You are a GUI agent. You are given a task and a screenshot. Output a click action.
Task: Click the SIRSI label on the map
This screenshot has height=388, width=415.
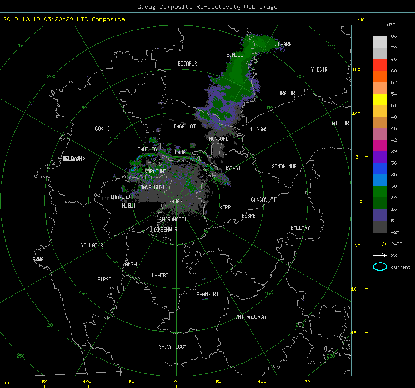104,280
